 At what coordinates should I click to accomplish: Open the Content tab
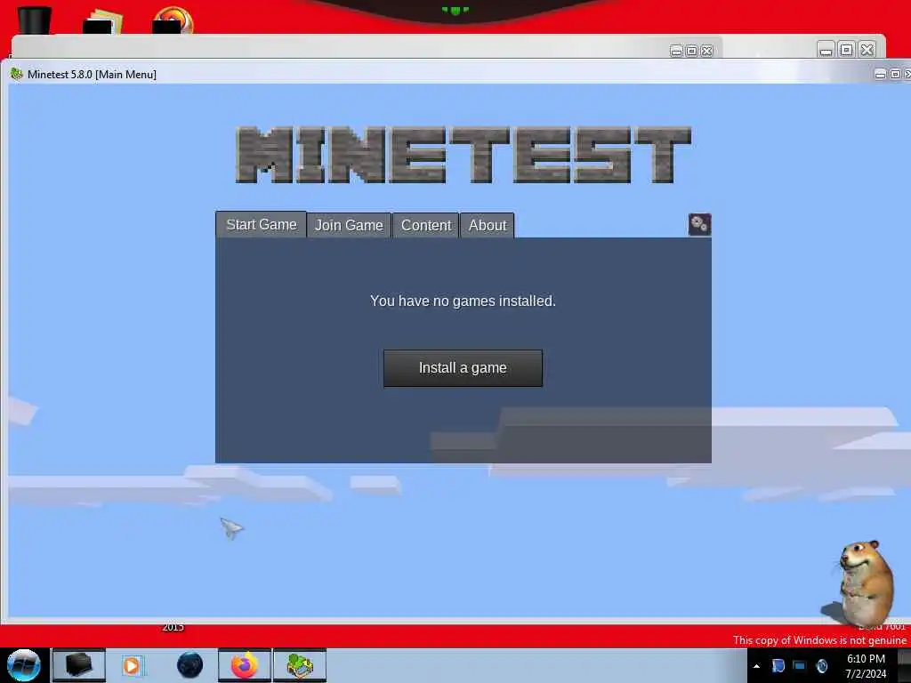(x=426, y=225)
